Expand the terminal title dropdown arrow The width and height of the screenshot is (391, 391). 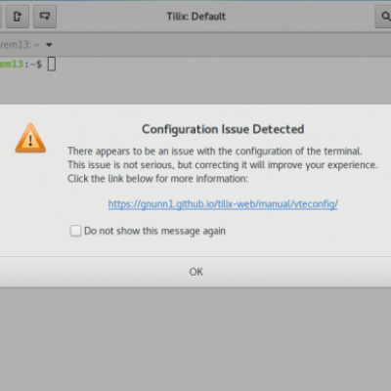click(49, 45)
